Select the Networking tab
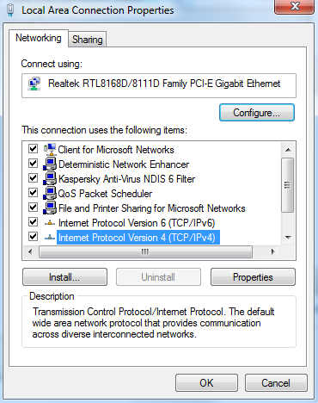 click(39, 38)
